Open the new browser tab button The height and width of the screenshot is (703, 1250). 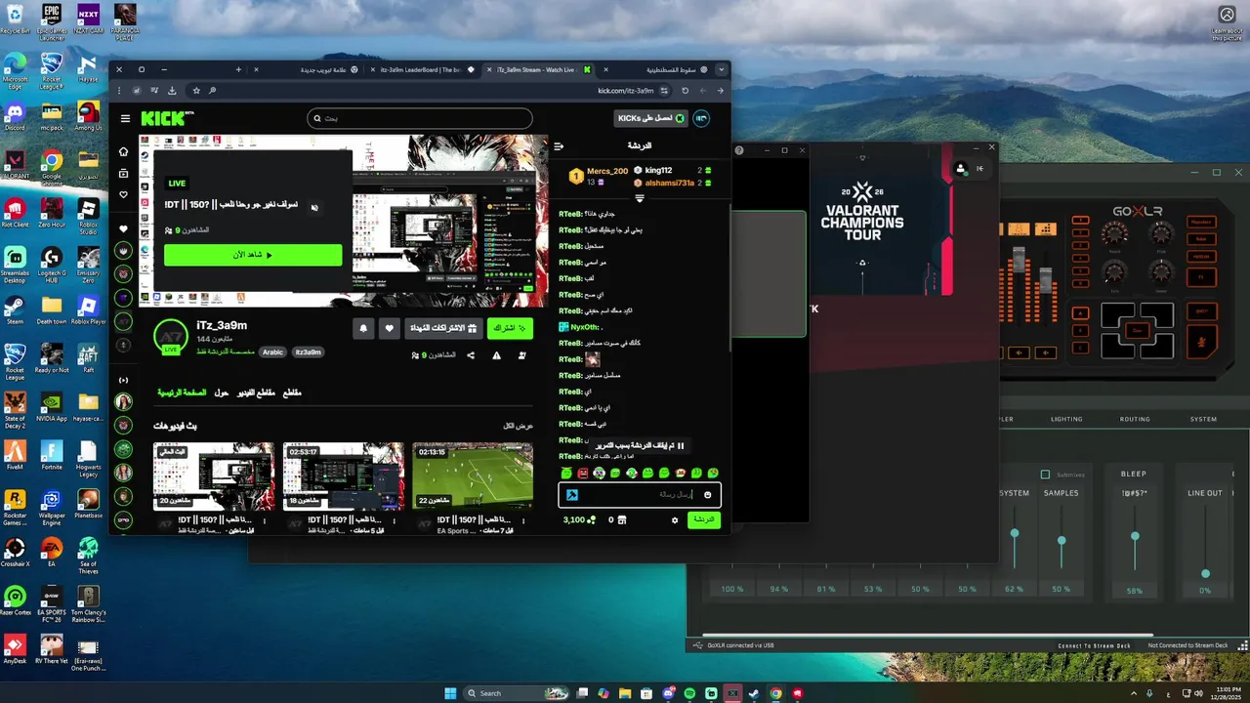[238, 69]
